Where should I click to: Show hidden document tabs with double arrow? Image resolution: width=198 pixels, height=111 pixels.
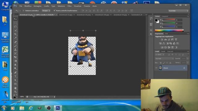pos(146,15)
